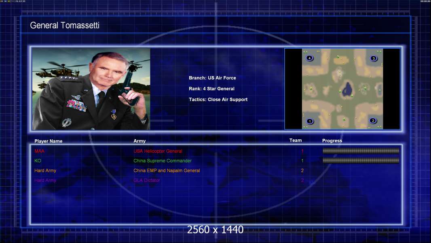Select the 'General Tomassetti' title text

[65, 26]
